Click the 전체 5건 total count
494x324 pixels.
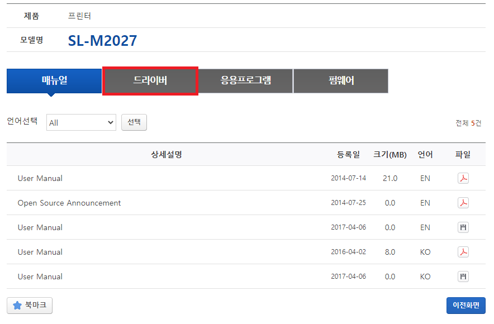468,123
